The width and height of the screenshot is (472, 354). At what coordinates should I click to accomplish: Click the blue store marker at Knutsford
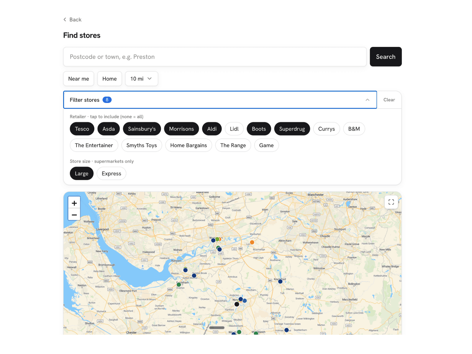click(x=280, y=281)
